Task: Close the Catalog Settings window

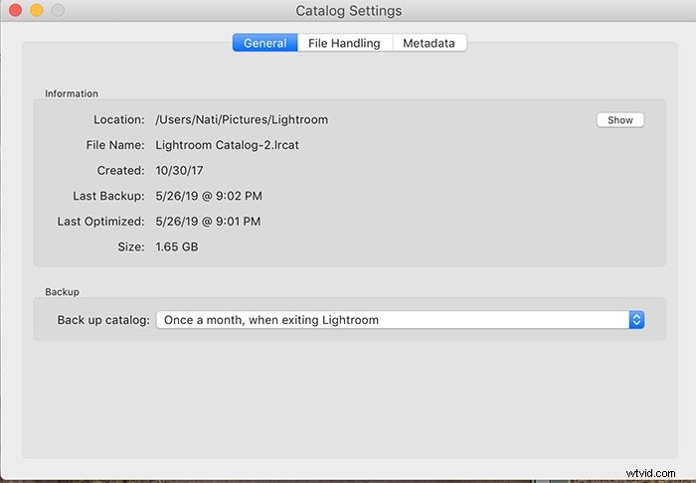Action: [15, 10]
